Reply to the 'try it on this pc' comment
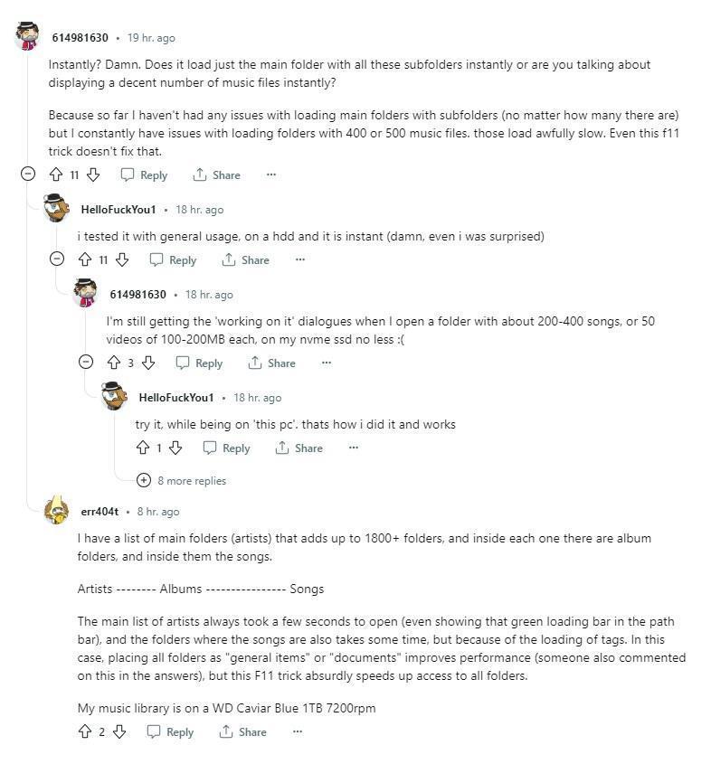The height and width of the screenshot is (764, 711). coord(226,448)
